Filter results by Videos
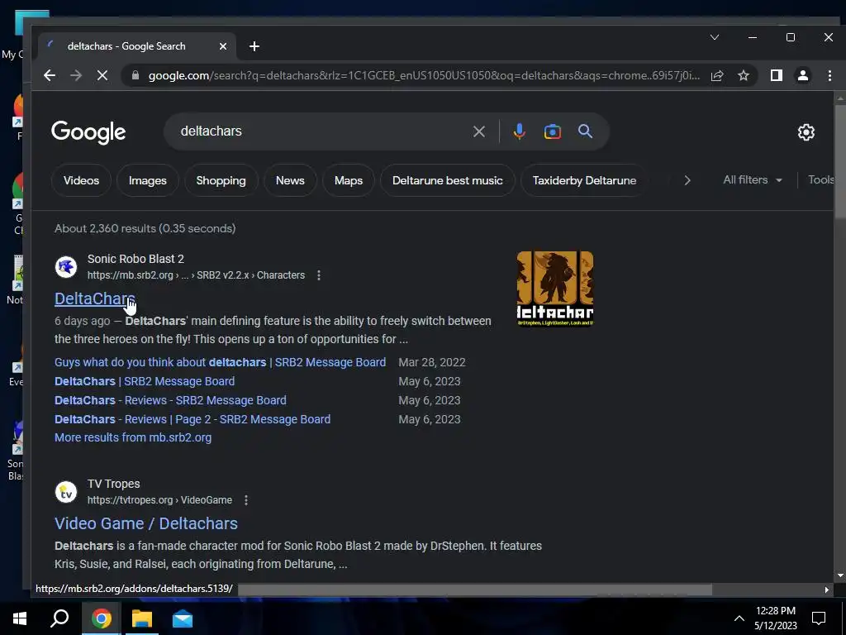This screenshot has width=846, height=635. 81,180
